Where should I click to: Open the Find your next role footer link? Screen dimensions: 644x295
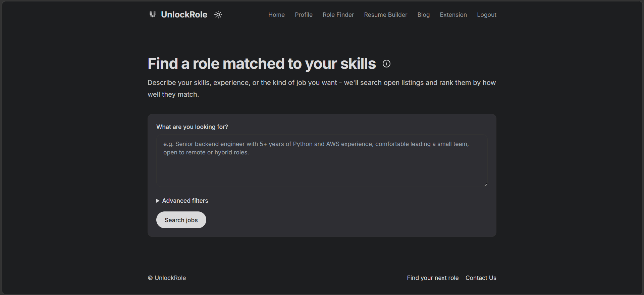[x=433, y=278]
